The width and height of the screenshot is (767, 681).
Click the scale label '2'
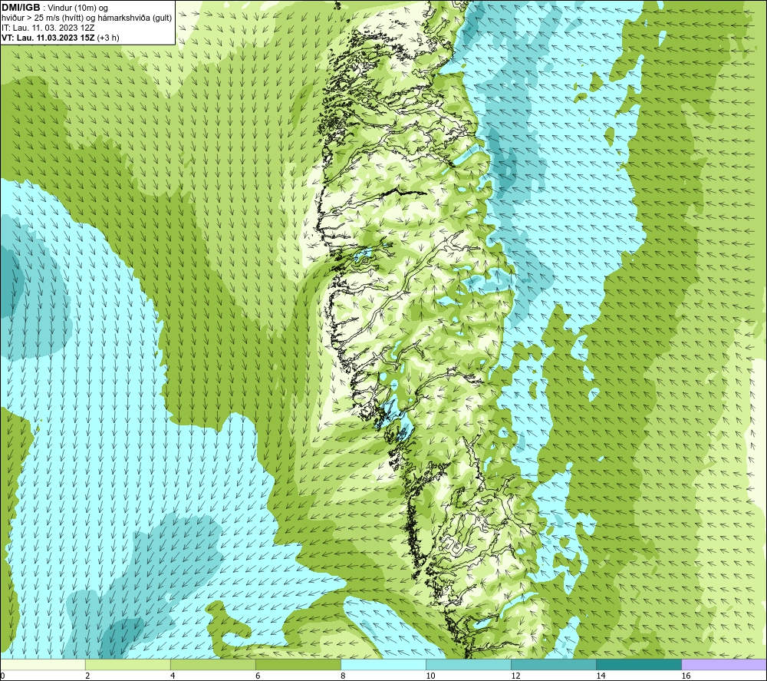point(87,676)
